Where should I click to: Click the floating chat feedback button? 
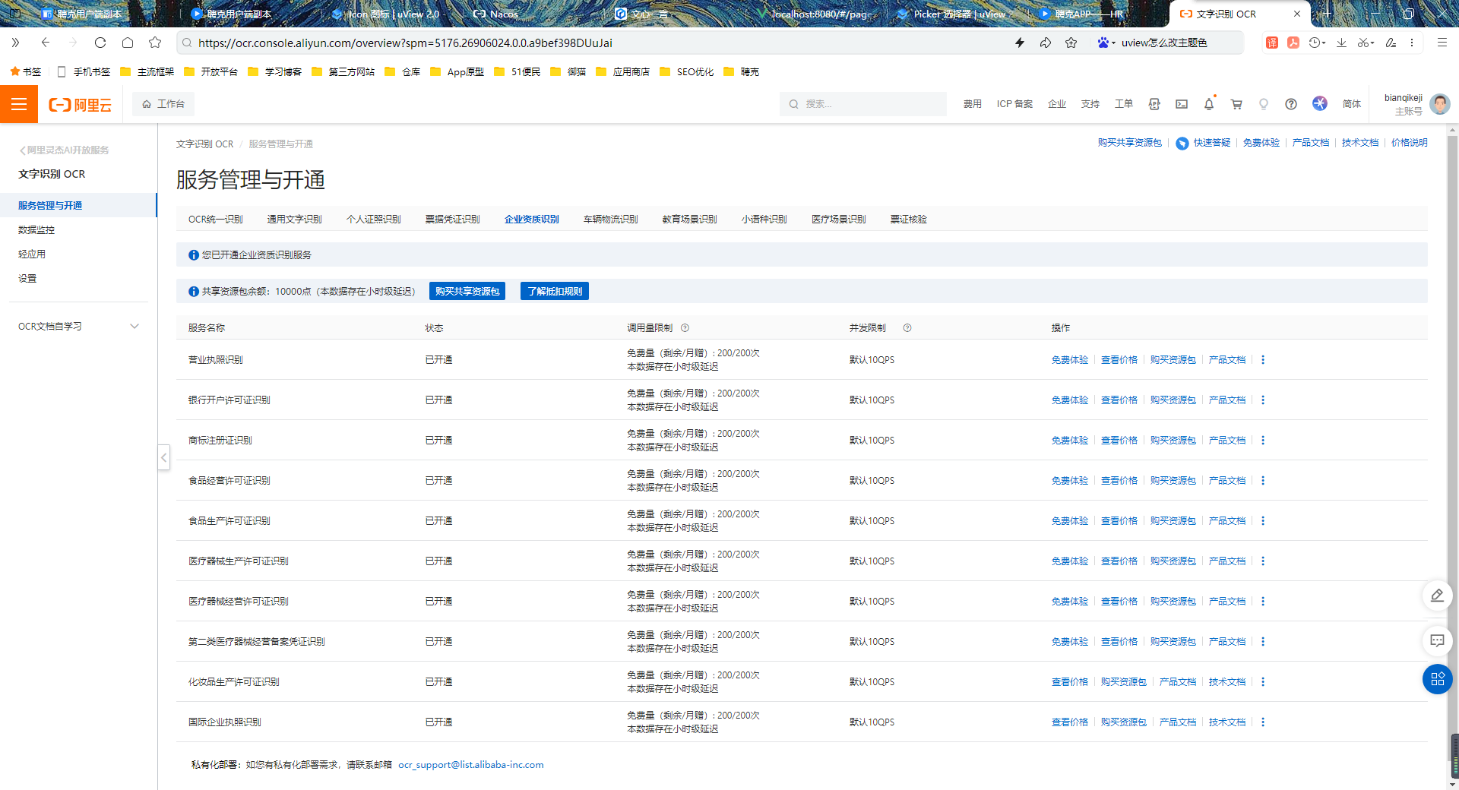click(x=1437, y=641)
